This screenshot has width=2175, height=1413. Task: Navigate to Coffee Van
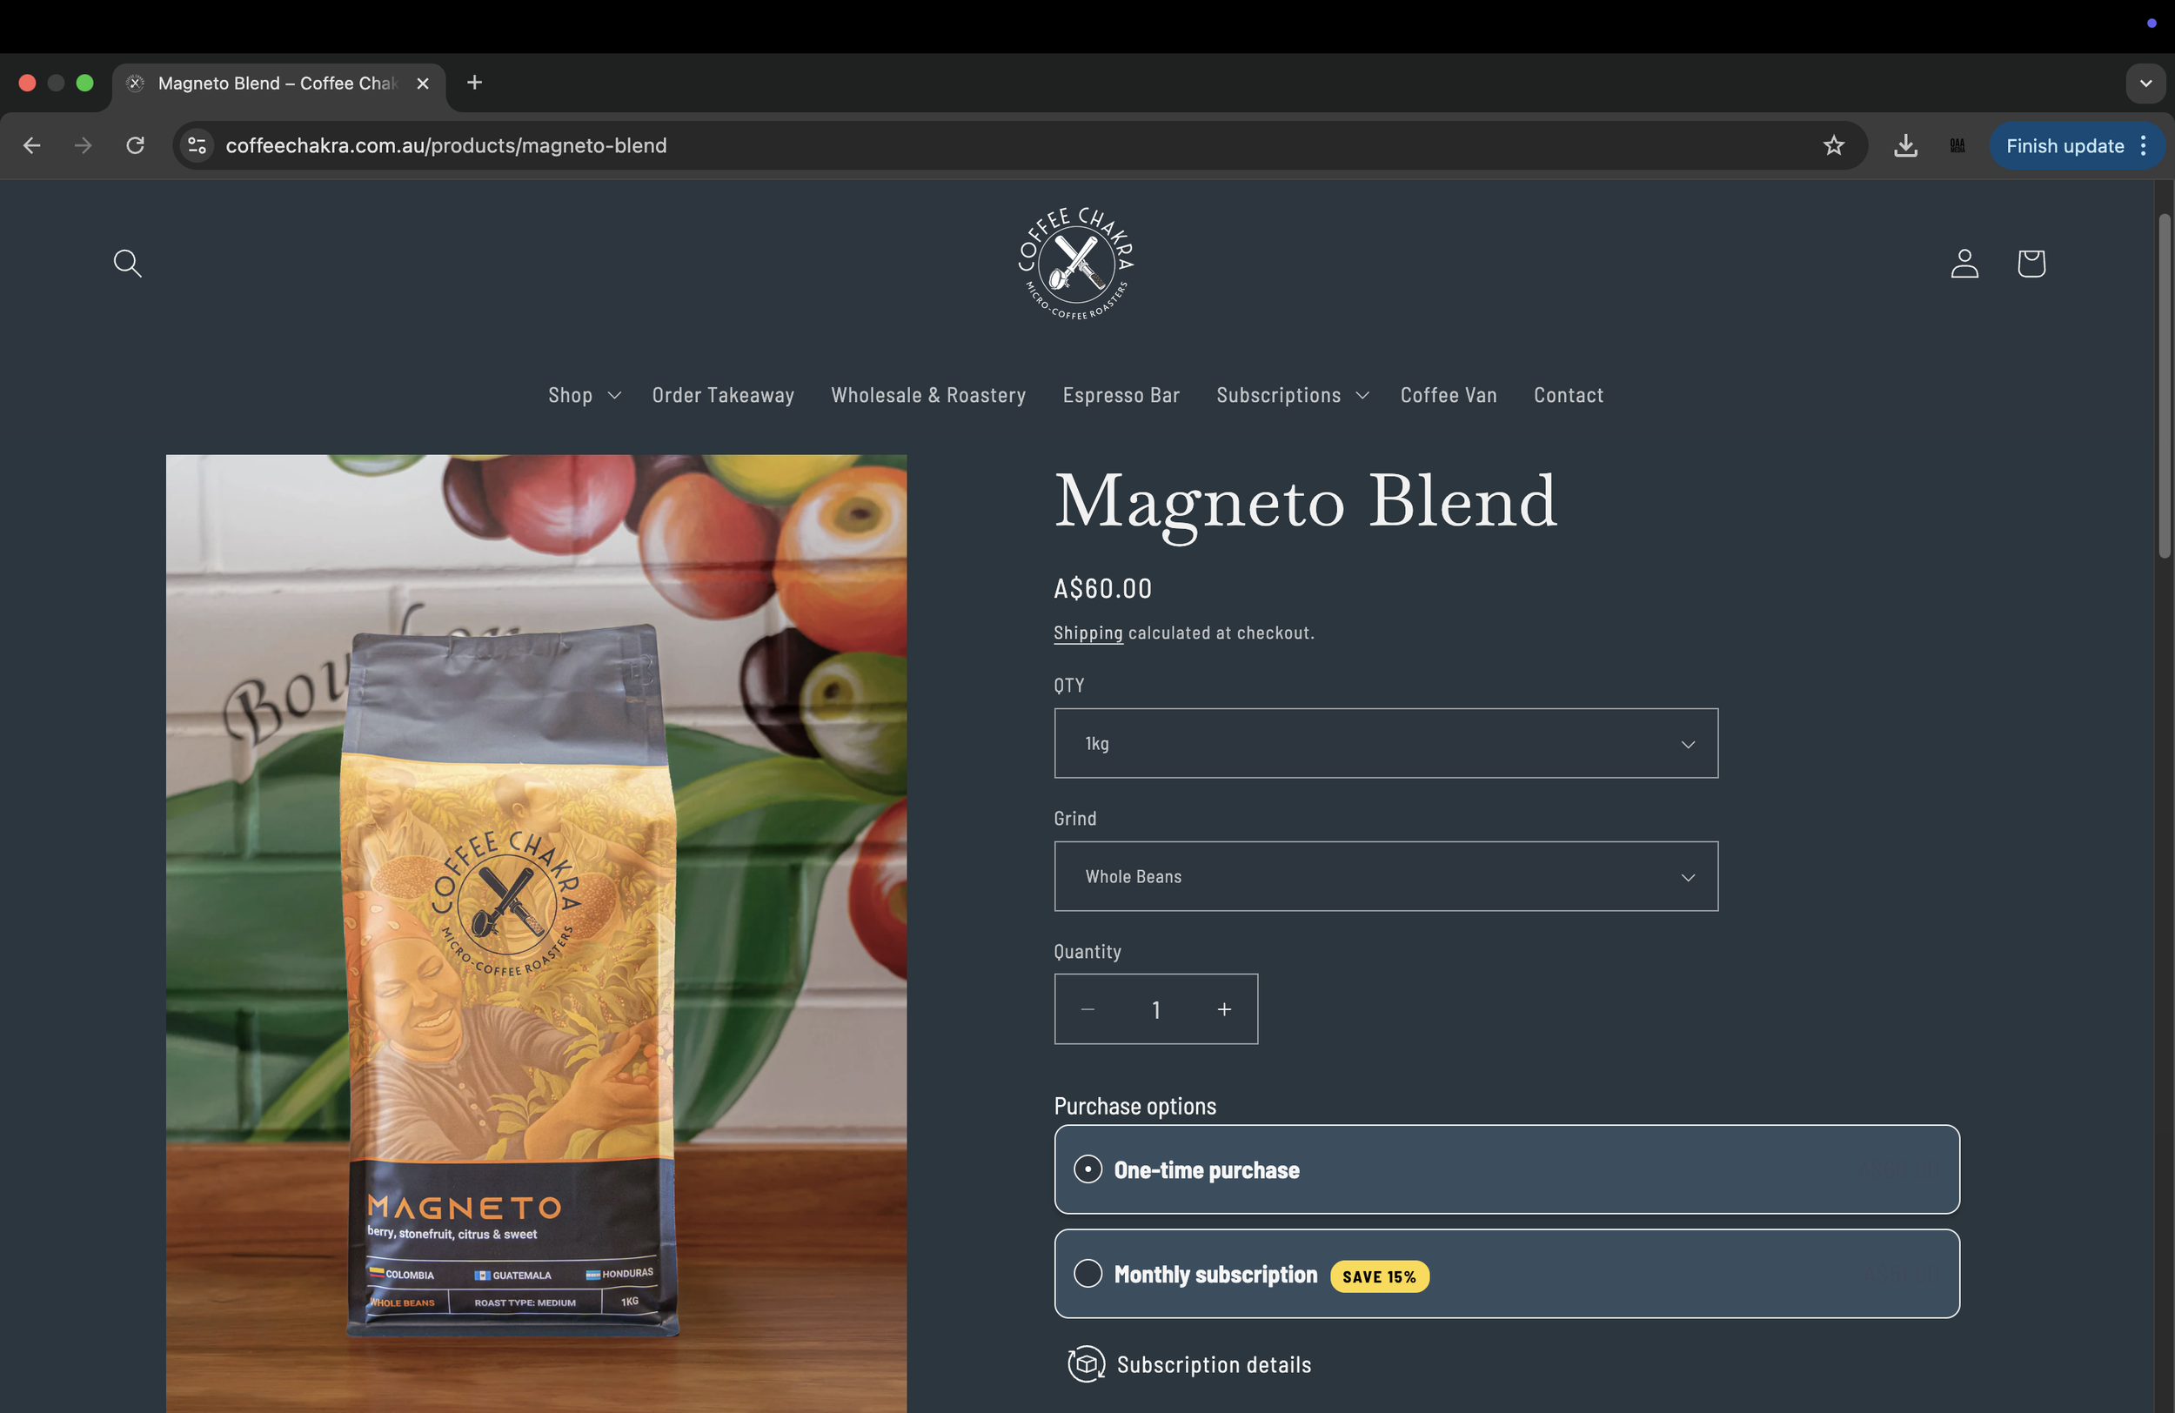pyautogui.click(x=1448, y=395)
